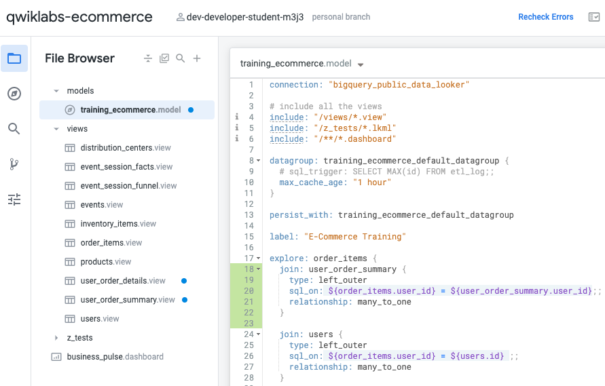Toggle bulk edit checkbox icon in File Browser
605x386 pixels.
[x=164, y=58]
